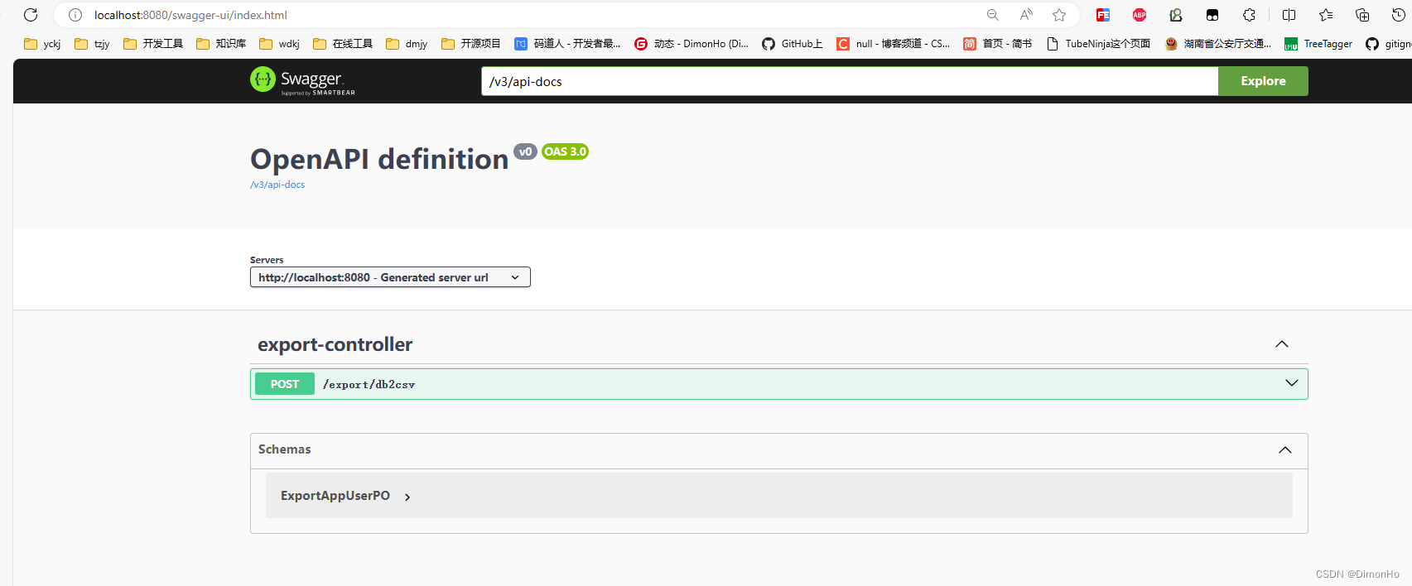Open the dmjy bookmarks folder
The image size is (1412, 586).
click(x=407, y=44)
